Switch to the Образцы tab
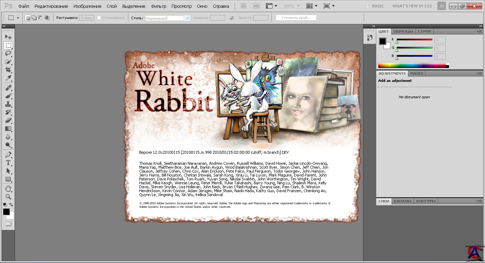The height and width of the screenshot is (263, 485). point(403,31)
